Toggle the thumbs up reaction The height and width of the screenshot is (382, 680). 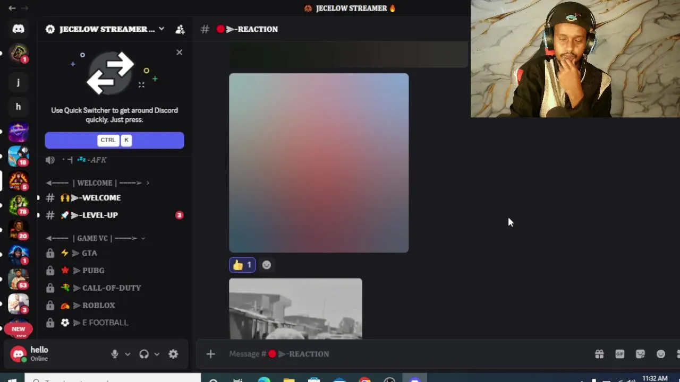(242, 265)
